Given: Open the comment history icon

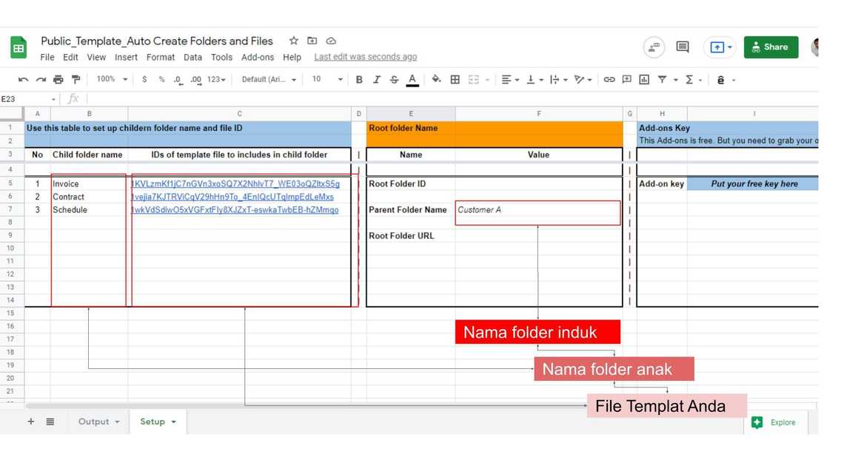Looking at the screenshot, I should (x=682, y=47).
